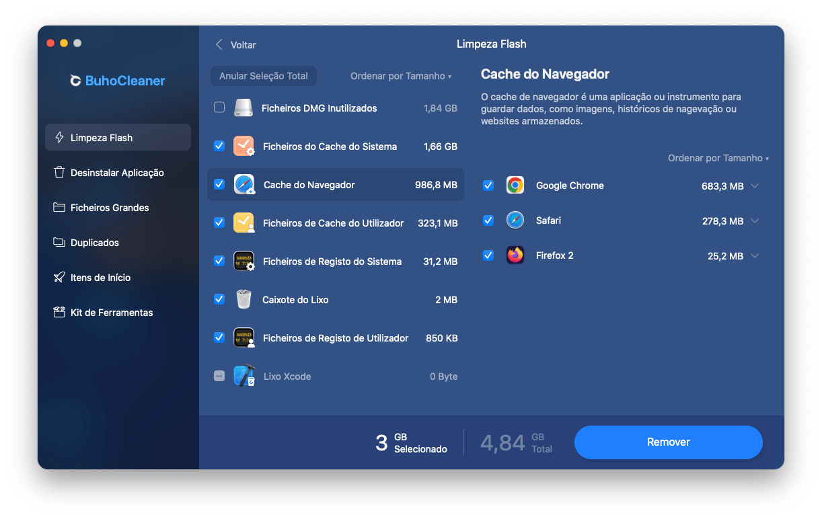Screen dimensions: 822x519
Task: Click the Ficheiros de Cache do Utilizador icon
Action: 244,223
